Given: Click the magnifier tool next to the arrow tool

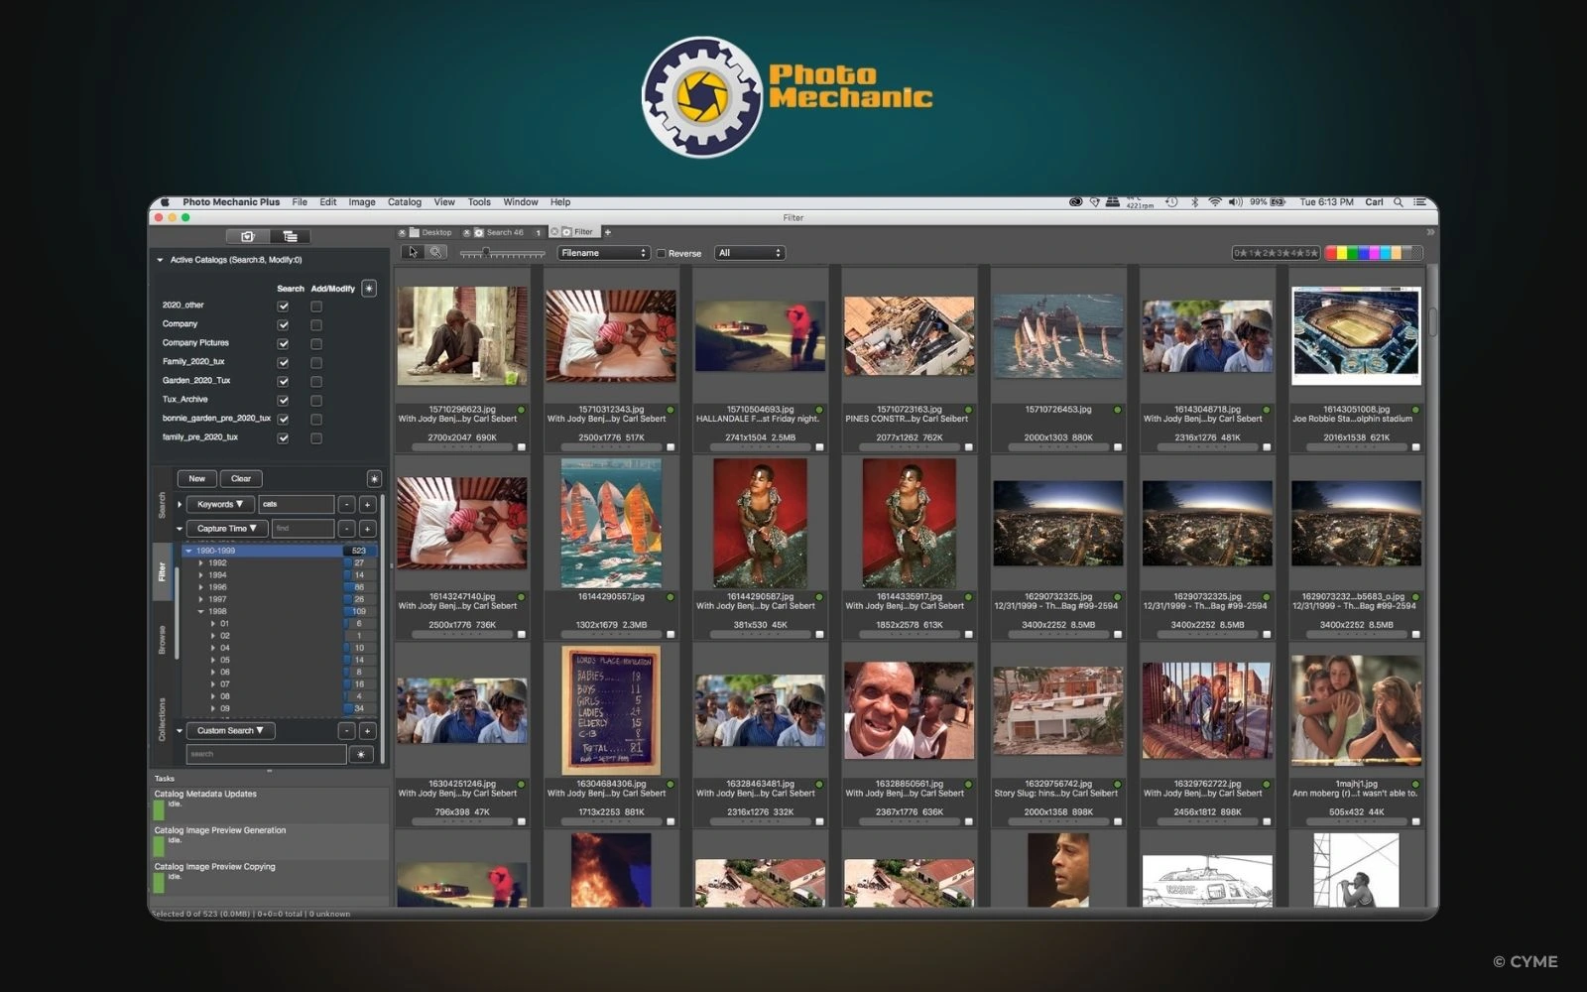Looking at the screenshot, I should tap(436, 252).
